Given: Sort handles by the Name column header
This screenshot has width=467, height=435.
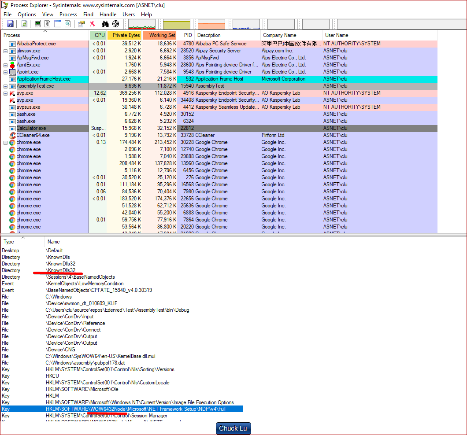Looking at the screenshot, I should tap(144, 242).
